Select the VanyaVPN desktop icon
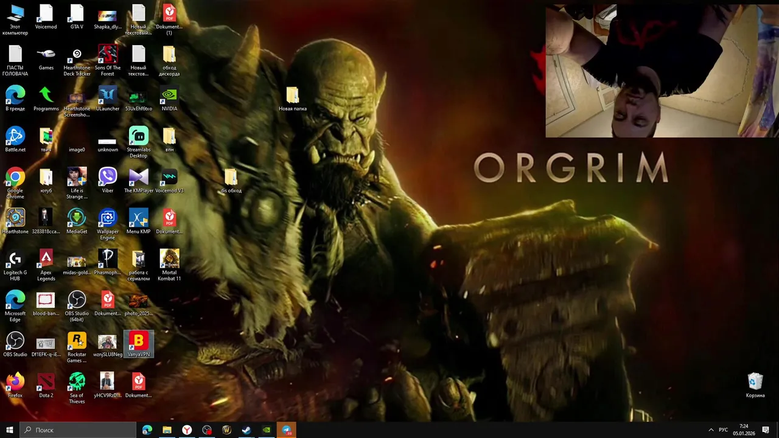This screenshot has height=438, width=779. [138, 344]
